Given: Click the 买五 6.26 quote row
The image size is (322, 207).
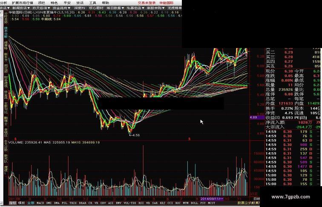Looking at the screenshot, I should tap(293, 66).
